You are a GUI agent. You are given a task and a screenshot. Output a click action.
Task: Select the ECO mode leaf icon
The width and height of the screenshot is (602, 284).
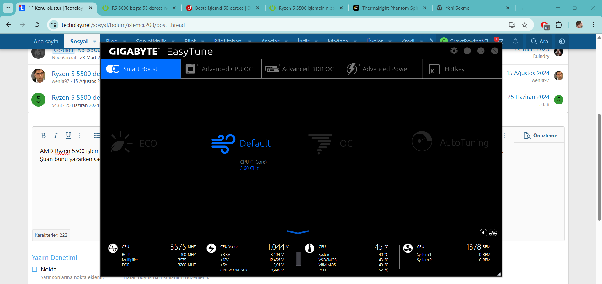pos(121,142)
